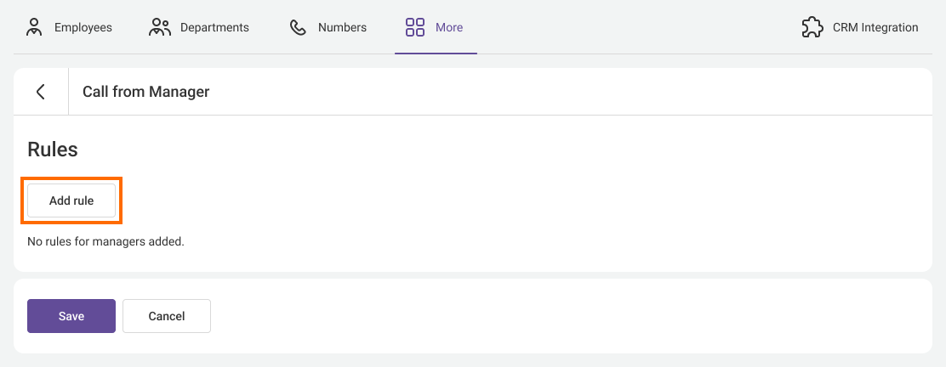Open the CRM Integration text link

click(875, 27)
